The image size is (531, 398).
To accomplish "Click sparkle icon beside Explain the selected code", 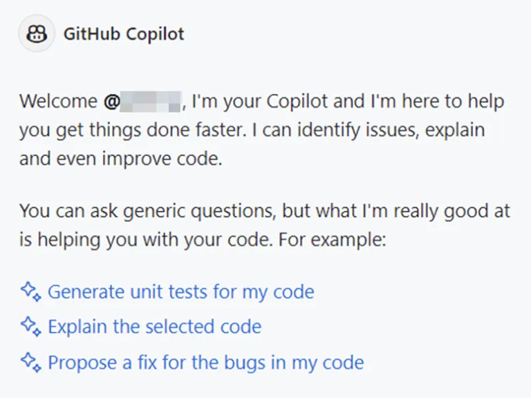I will tap(31, 325).
